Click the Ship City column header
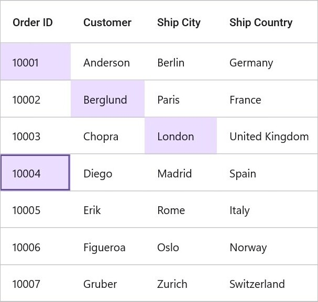This screenshot has height=302, width=318. 181,22
